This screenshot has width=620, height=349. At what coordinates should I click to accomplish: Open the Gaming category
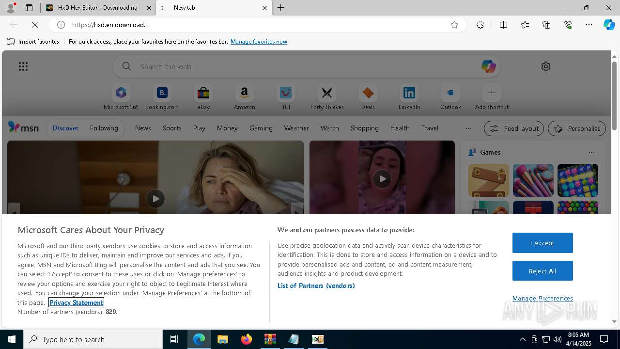coord(261,128)
